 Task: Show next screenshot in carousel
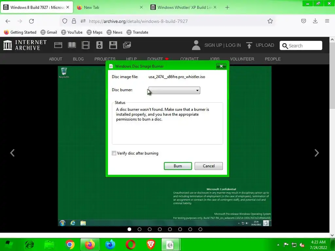pos(317,153)
